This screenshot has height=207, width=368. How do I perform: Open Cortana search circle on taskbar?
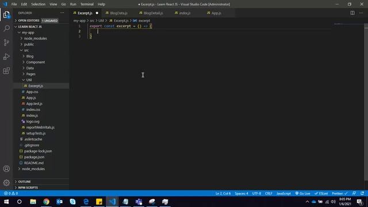20,202
